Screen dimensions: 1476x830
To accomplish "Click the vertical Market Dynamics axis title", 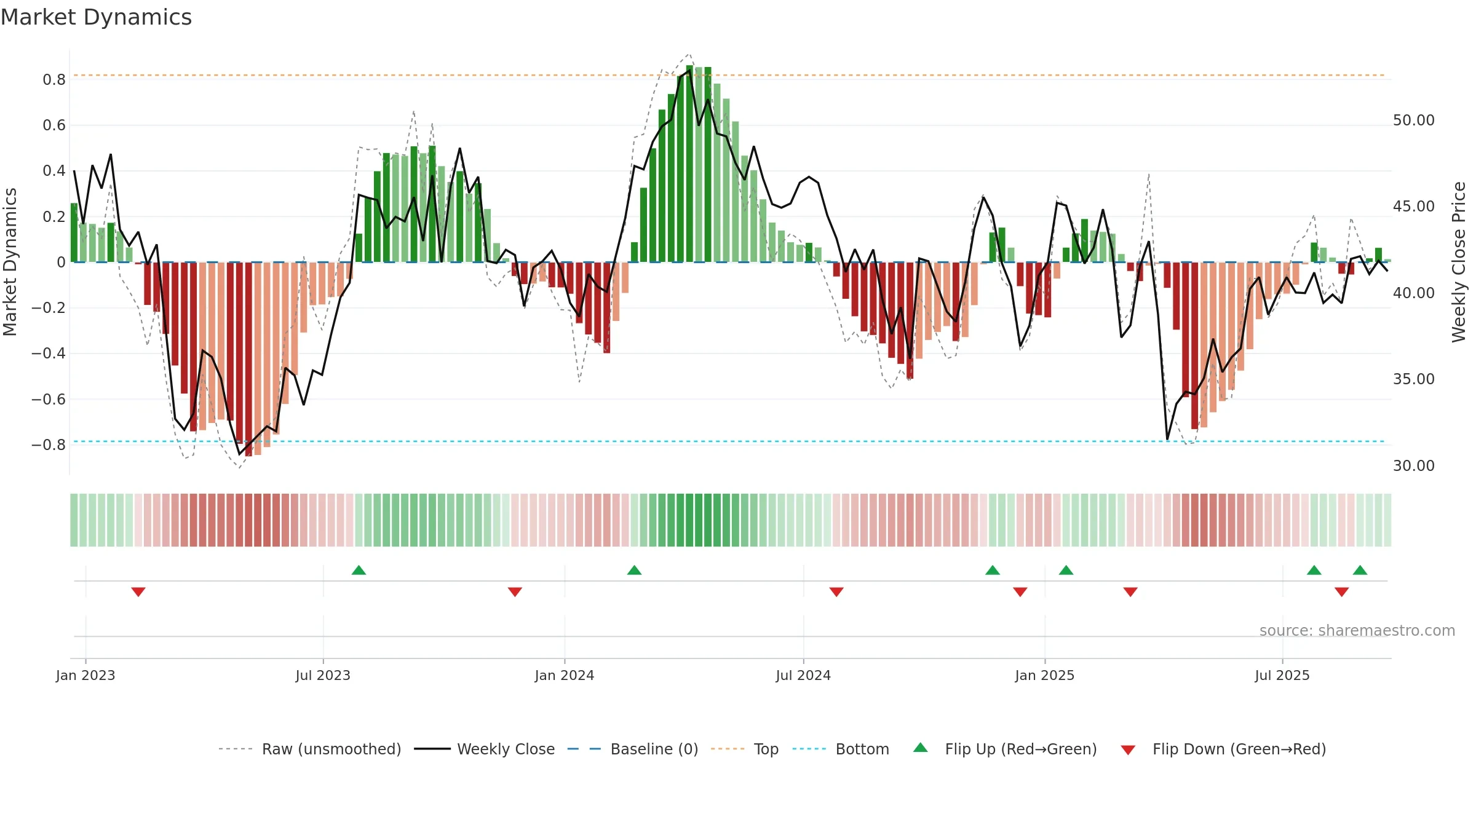I will point(10,262).
